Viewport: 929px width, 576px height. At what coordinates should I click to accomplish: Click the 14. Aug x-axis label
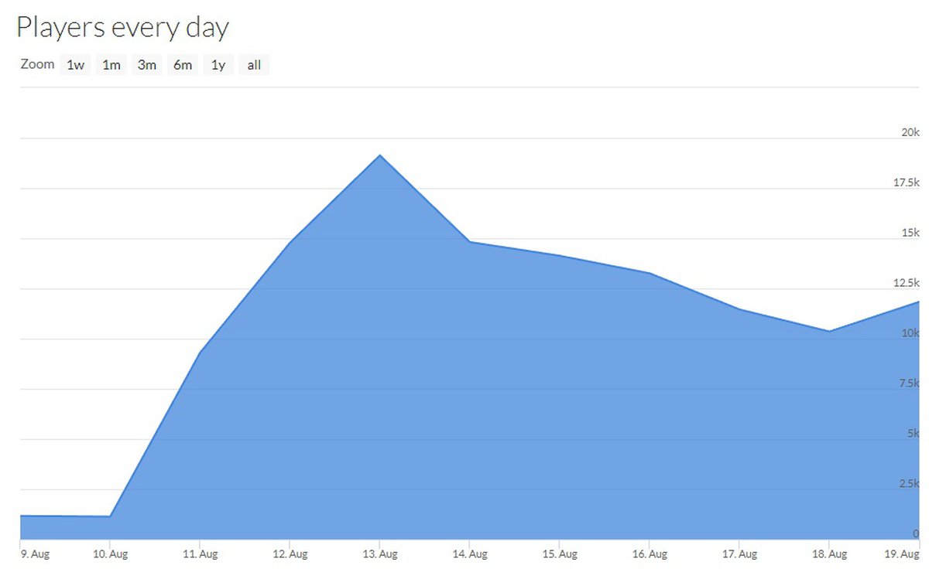pyautogui.click(x=469, y=554)
